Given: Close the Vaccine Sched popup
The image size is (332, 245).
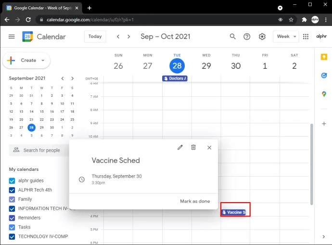Looking at the screenshot, I should click(x=209, y=148).
